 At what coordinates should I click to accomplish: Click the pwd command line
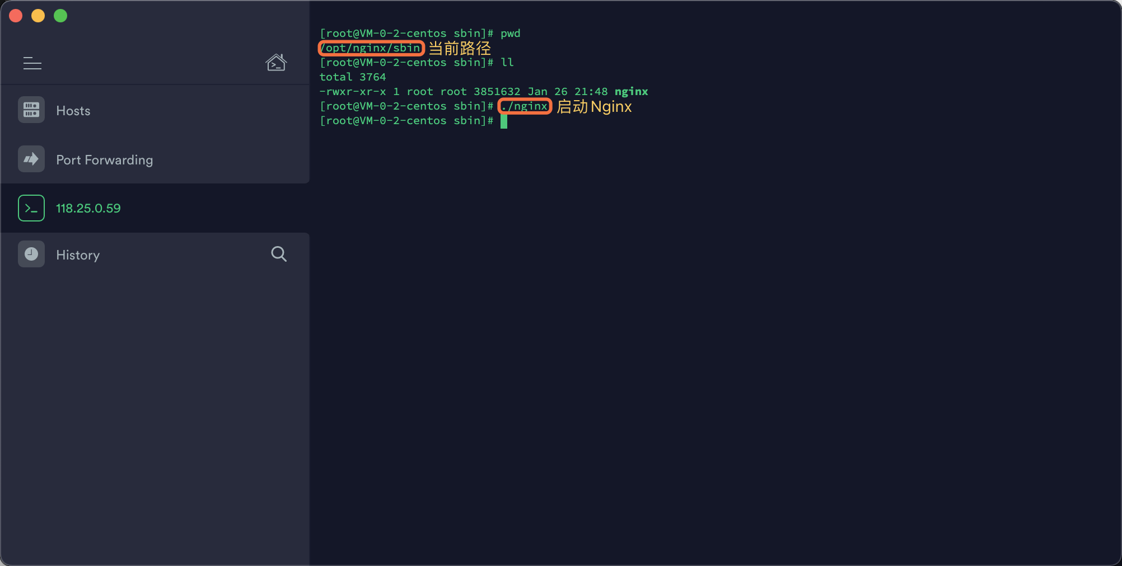click(420, 34)
